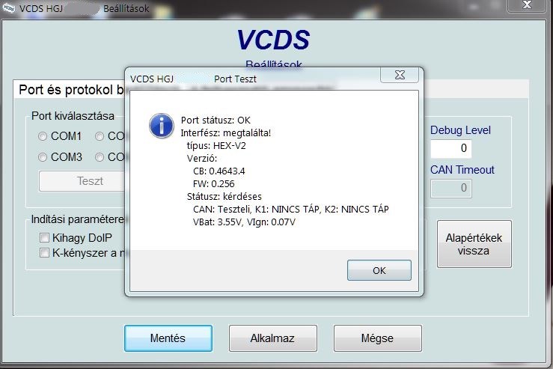Select the COM1 port radio button
553x369 pixels.
tap(43, 136)
